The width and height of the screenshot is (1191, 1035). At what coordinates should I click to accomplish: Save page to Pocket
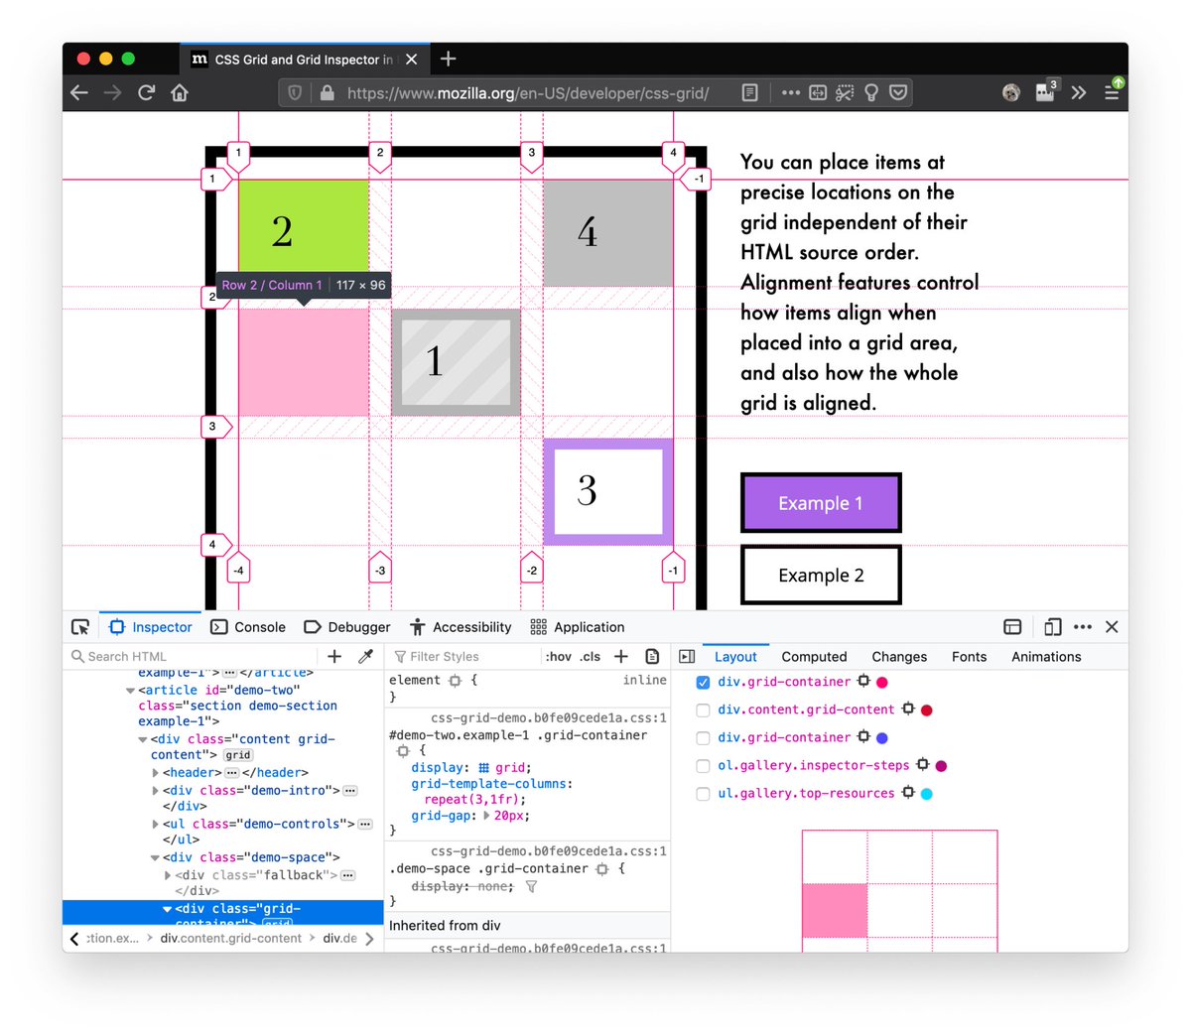(898, 92)
